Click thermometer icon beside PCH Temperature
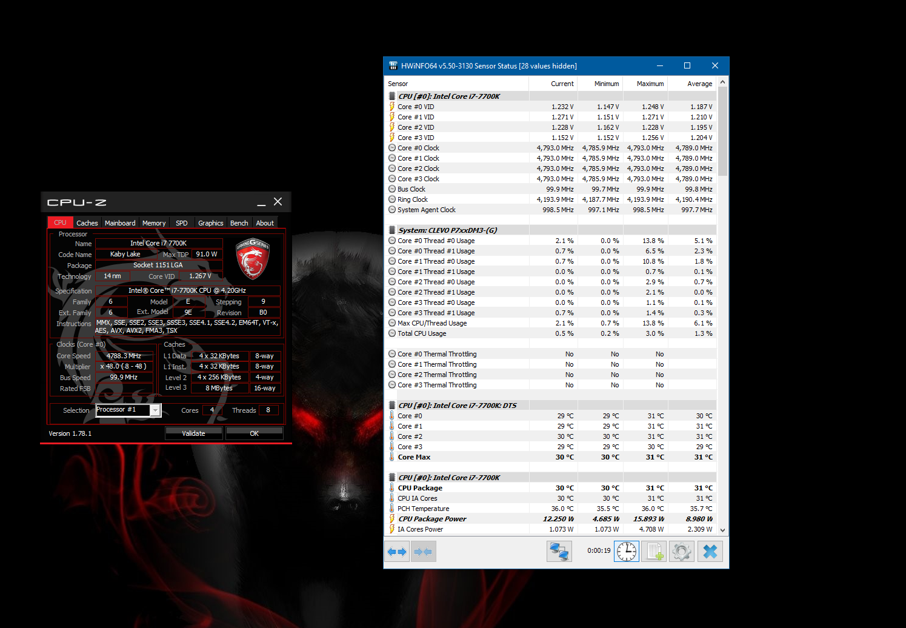This screenshot has width=906, height=628. tap(392, 509)
